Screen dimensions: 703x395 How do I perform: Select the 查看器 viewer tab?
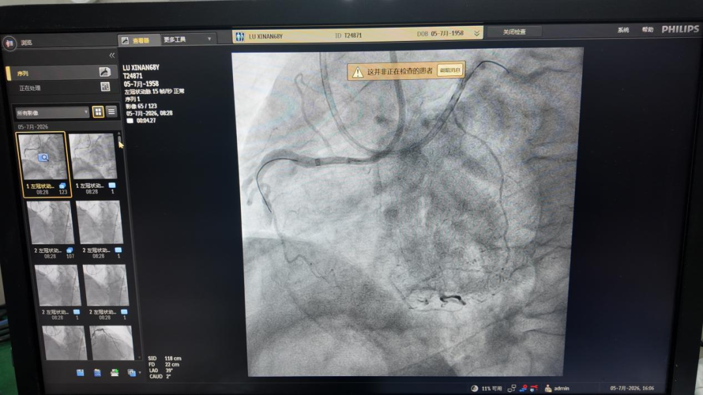point(139,40)
